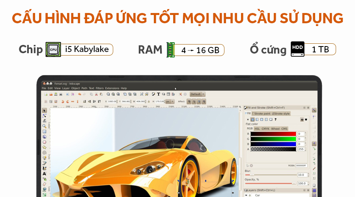Select the Ellipse circle tool
Image resolution: width=355 pixels, height=197 pixels.
coord(44,142)
